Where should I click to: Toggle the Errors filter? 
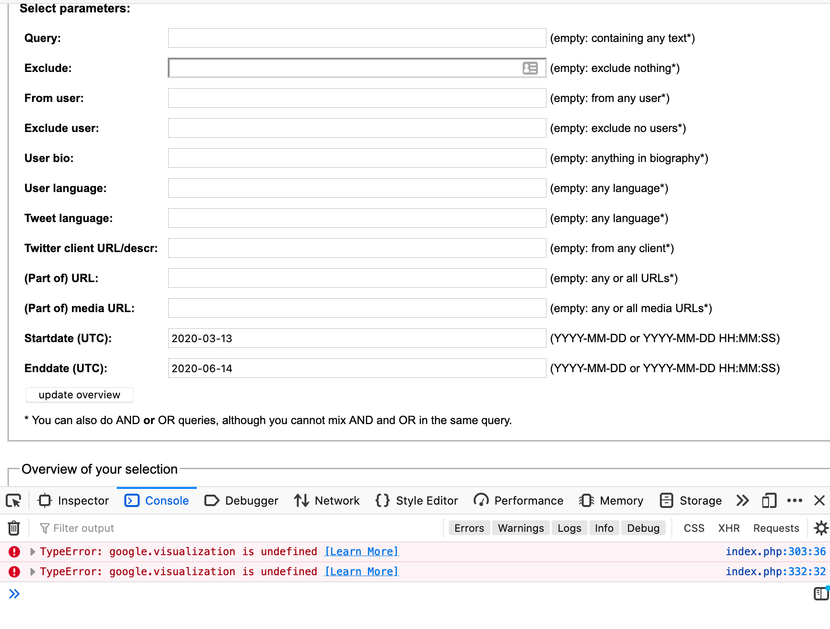[x=469, y=528]
